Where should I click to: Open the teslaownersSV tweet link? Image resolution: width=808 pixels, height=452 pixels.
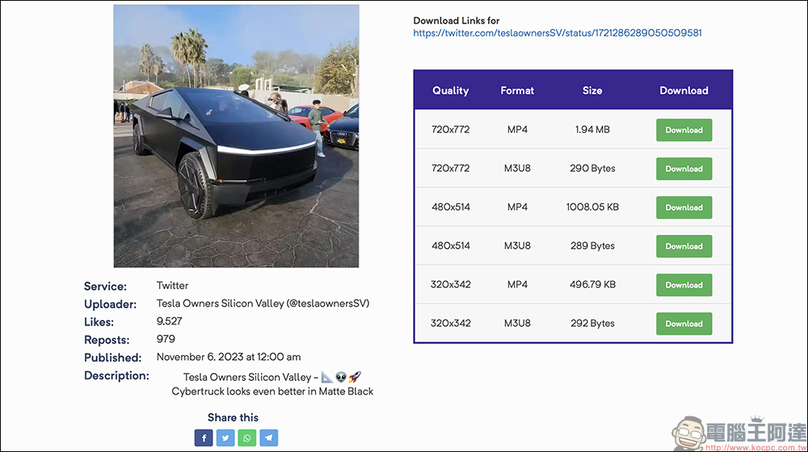point(557,33)
